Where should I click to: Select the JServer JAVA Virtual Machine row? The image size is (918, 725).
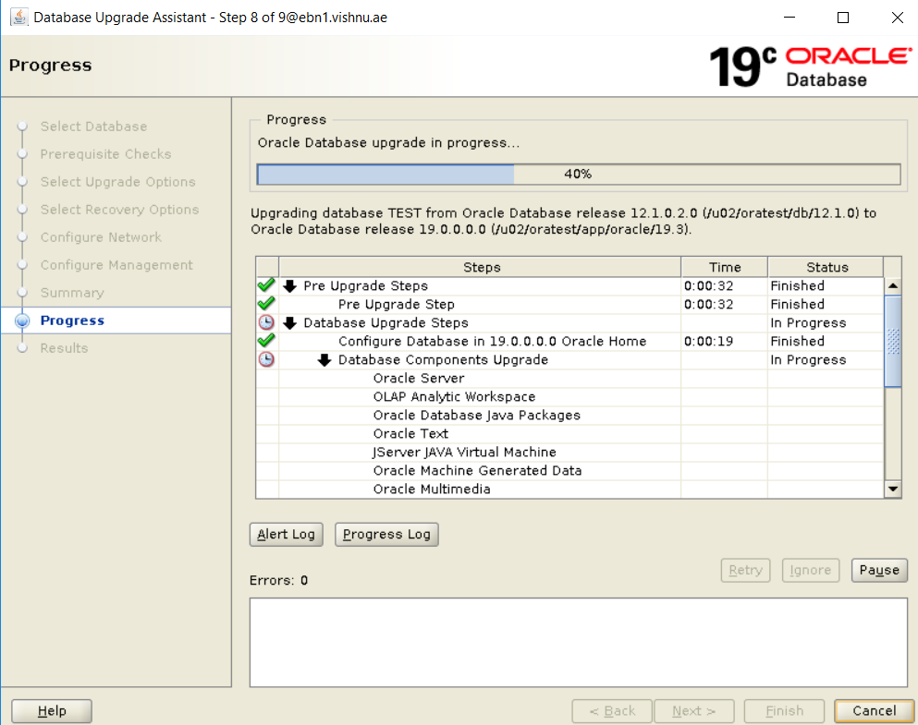click(570, 452)
